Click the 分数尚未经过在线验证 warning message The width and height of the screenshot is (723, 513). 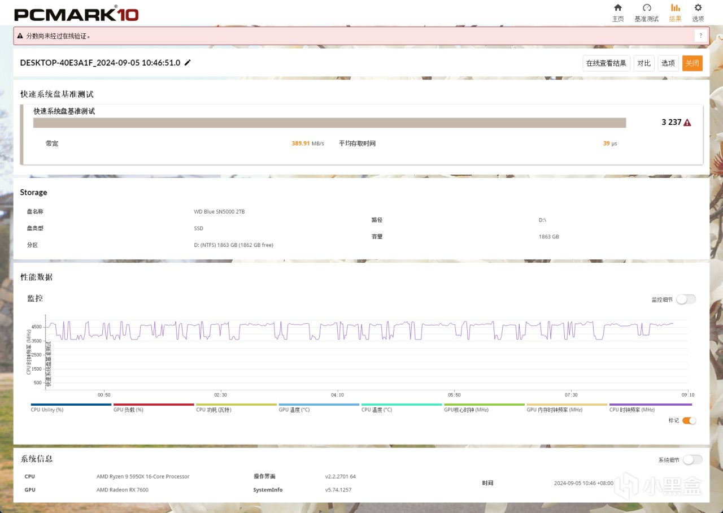58,36
